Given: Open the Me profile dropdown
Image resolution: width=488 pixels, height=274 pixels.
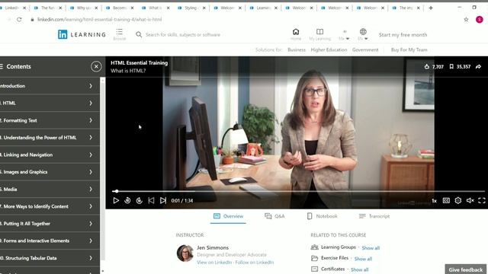Looking at the screenshot, I should click(344, 34).
